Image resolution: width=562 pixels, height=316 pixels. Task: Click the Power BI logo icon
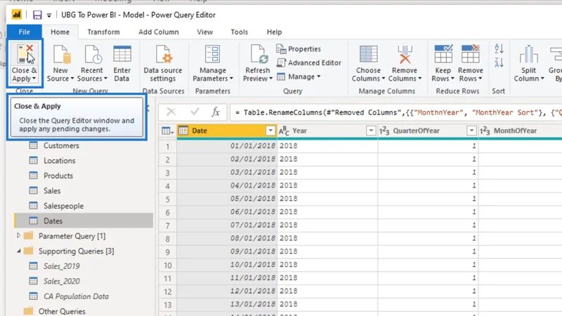pos(16,14)
